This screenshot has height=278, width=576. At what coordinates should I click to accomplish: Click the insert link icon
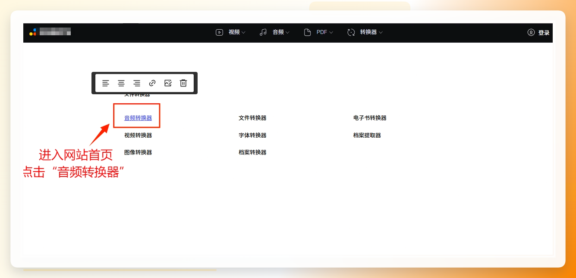click(x=152, y=83)
